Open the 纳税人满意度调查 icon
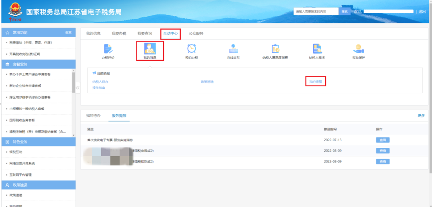 pyautogui.click(x=275, y=49)
